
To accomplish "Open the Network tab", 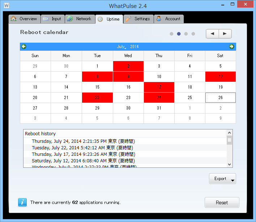I will coord(80,19).
